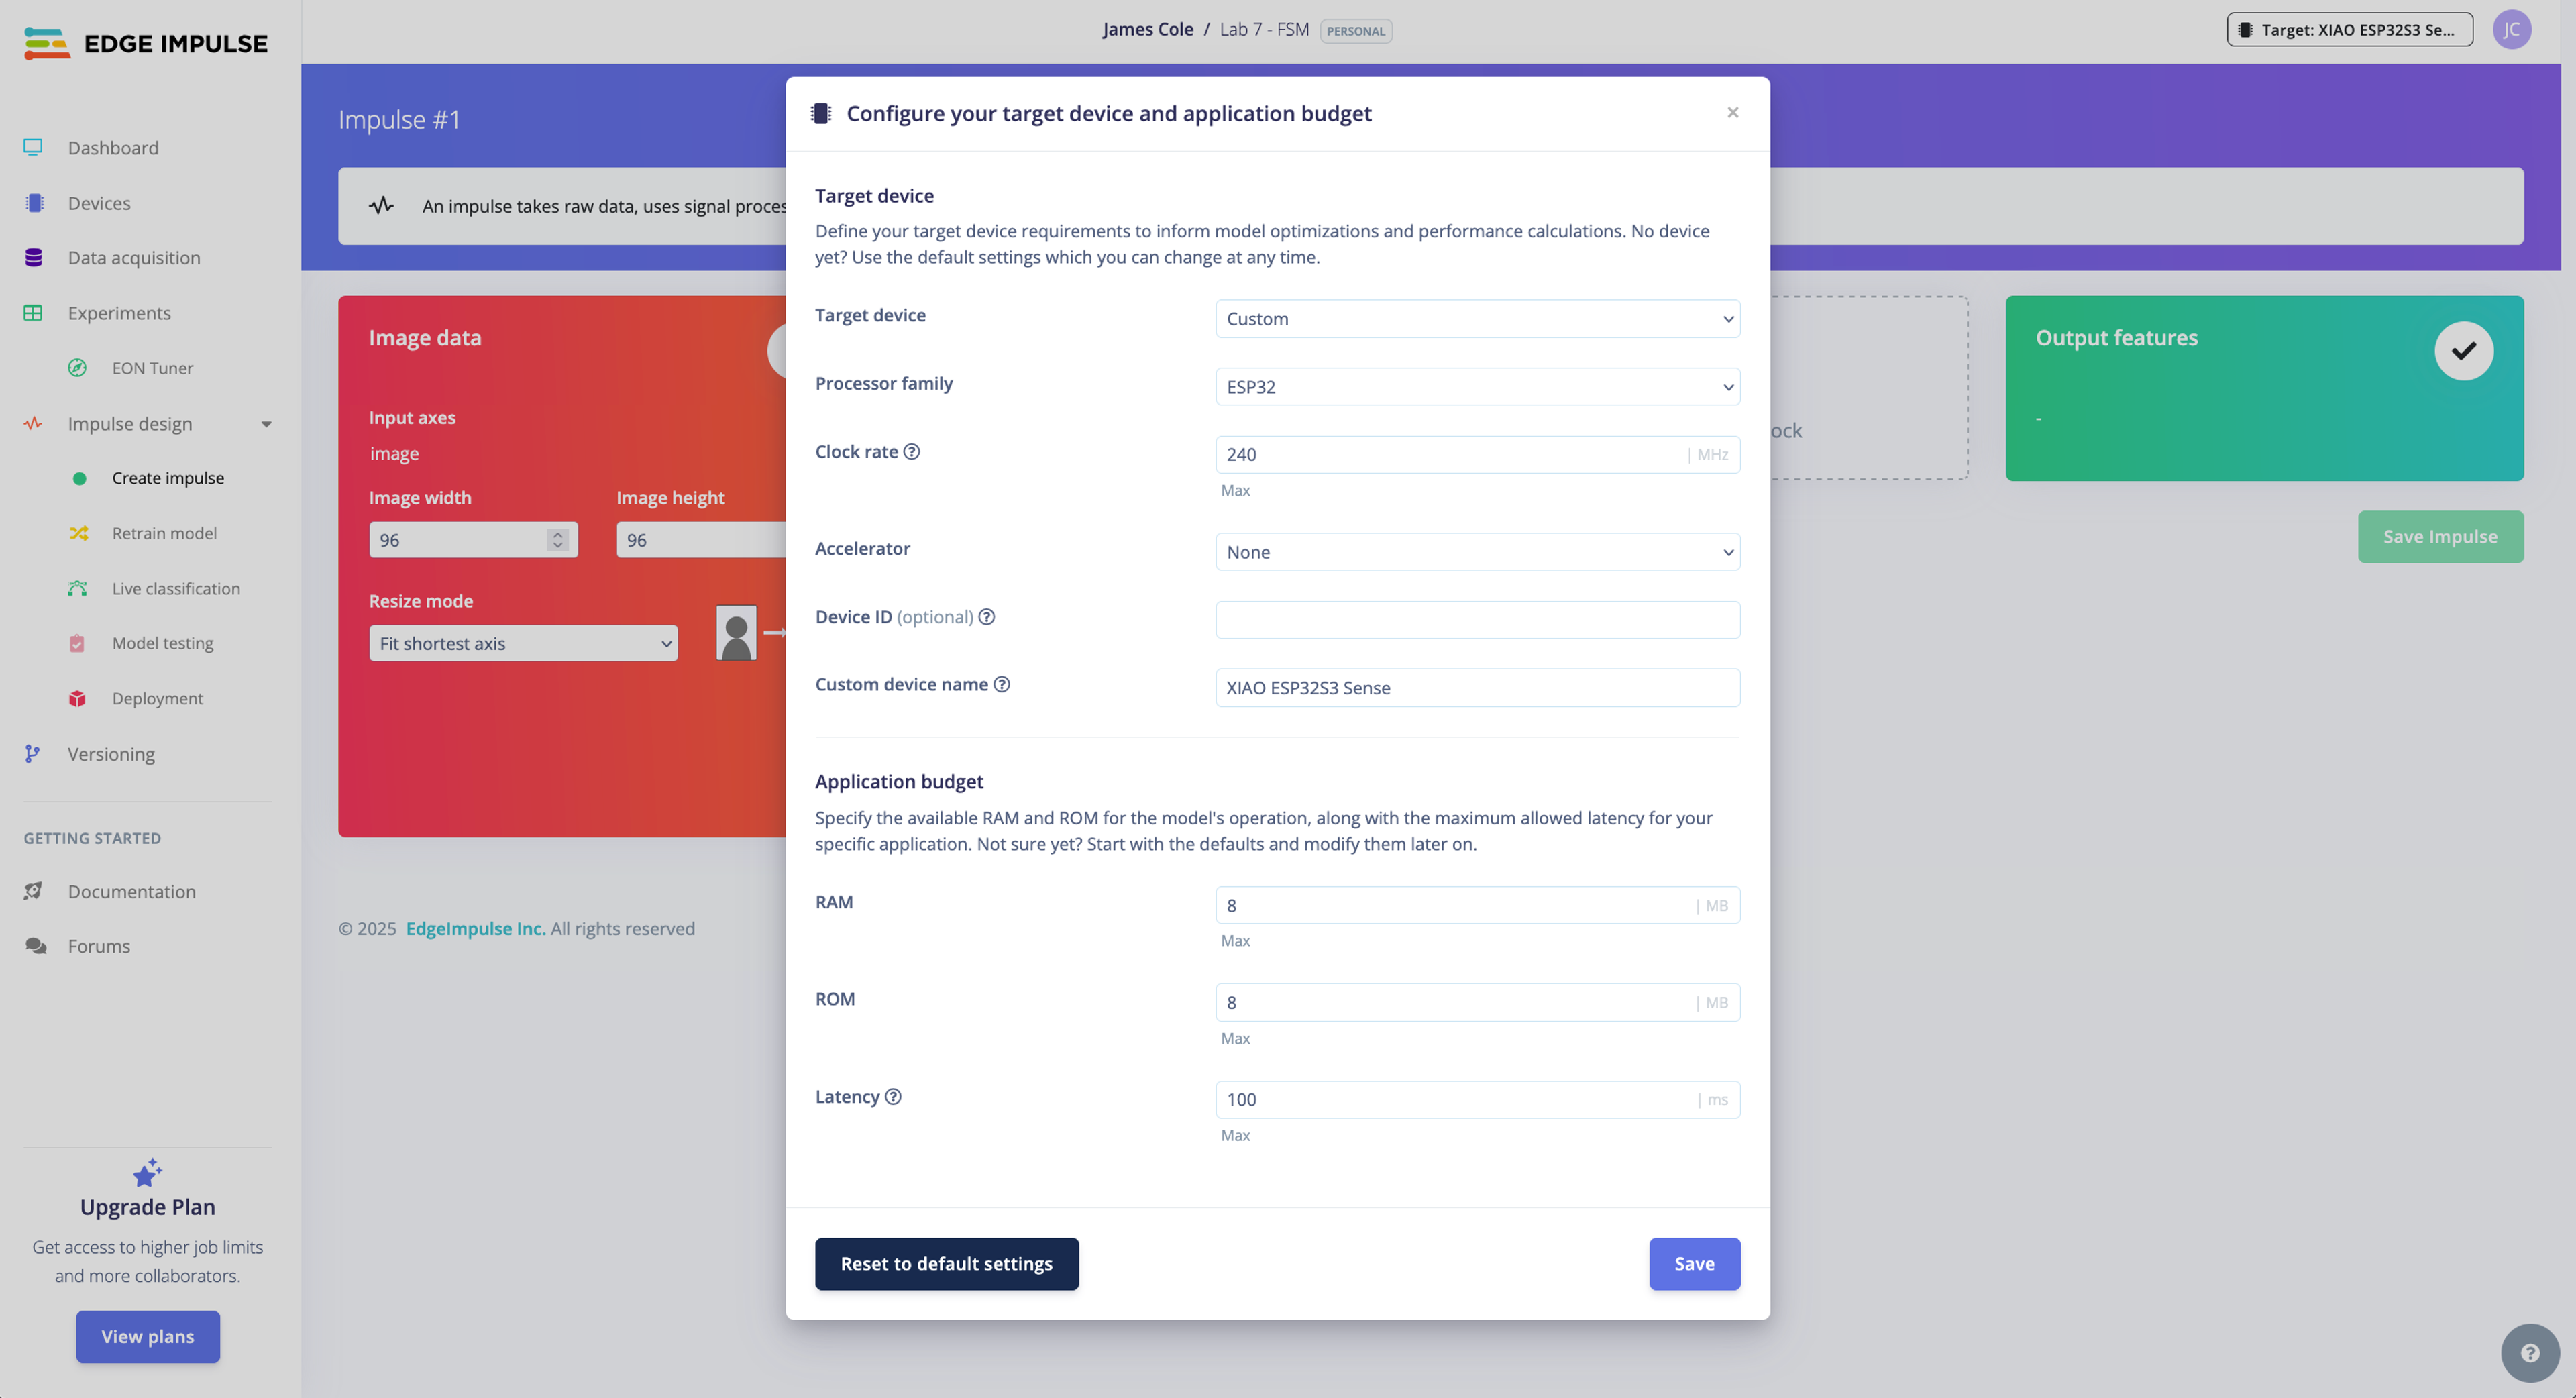Click the Device ID help icon
2576x1398 pixels.
click(x=986, y=616)
